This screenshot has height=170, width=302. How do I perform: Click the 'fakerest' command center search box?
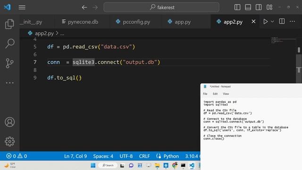pyautogui.click(x=161, y=8)
